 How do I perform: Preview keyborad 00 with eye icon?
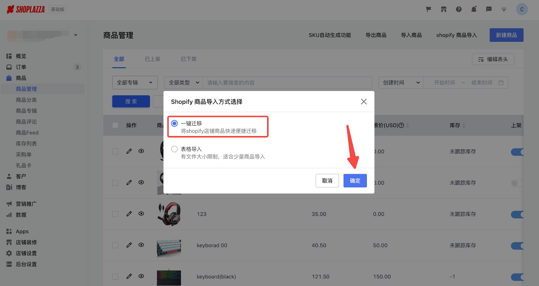pos(141,245)
